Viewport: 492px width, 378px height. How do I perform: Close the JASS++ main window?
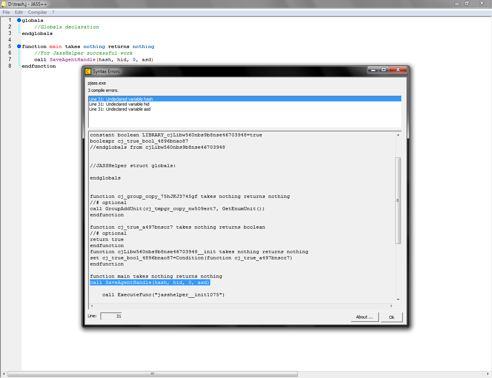tap(482, 3)
